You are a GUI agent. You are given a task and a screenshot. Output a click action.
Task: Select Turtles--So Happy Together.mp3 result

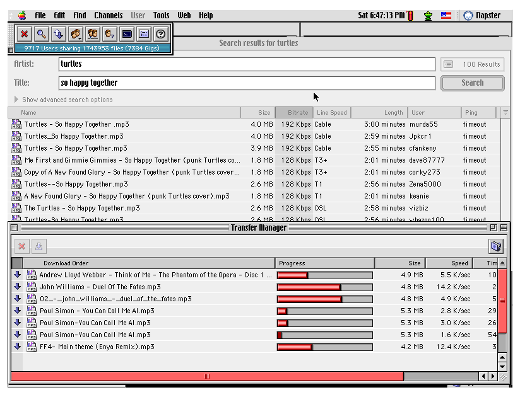click(254, 184)
